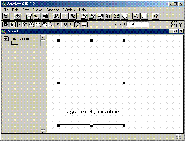Viewport: 185px width, 141px height.
Task: Open the Help menu
Action: pos(82,10)
